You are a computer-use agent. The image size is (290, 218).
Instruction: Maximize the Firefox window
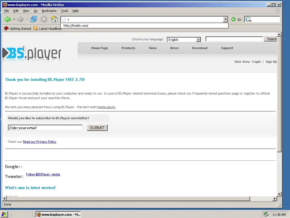(273, 5)
